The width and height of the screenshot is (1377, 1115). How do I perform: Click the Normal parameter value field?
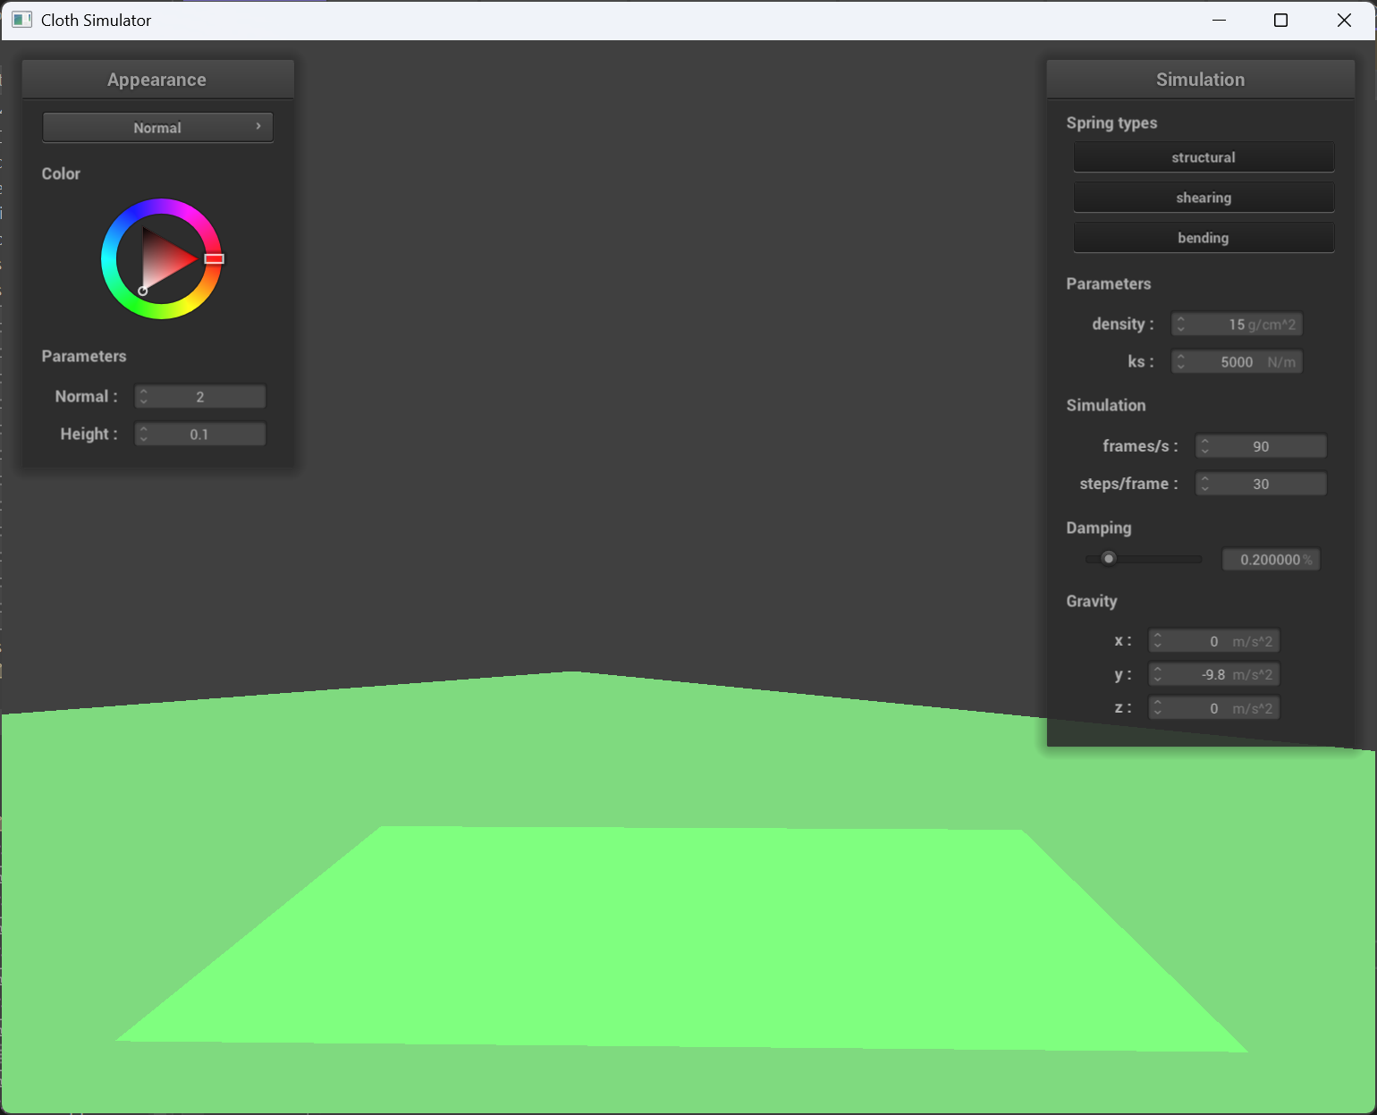(200, 397)
